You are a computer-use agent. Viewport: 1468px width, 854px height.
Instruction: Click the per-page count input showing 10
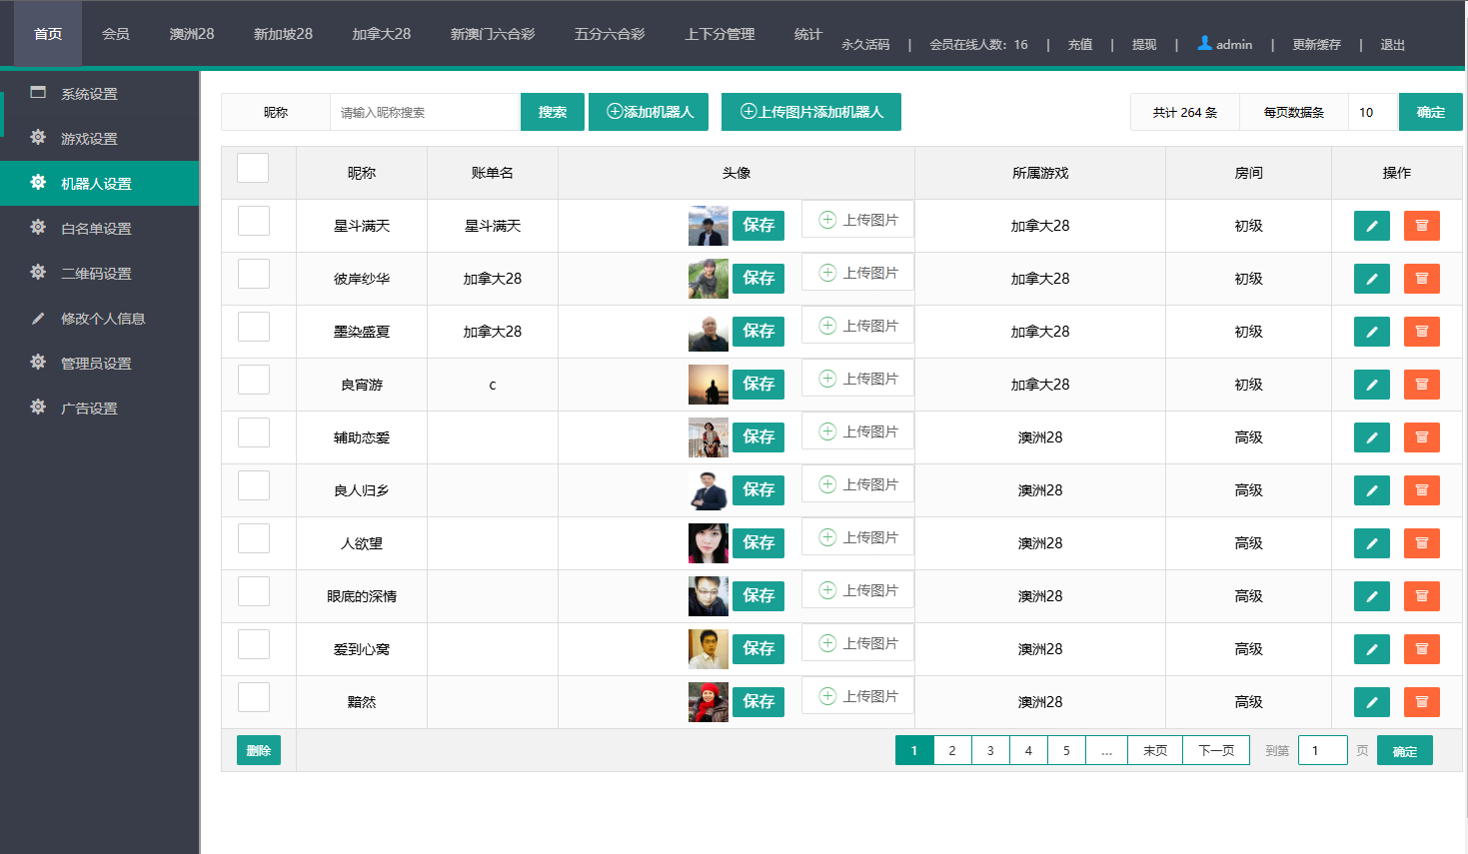[1373, 112]
